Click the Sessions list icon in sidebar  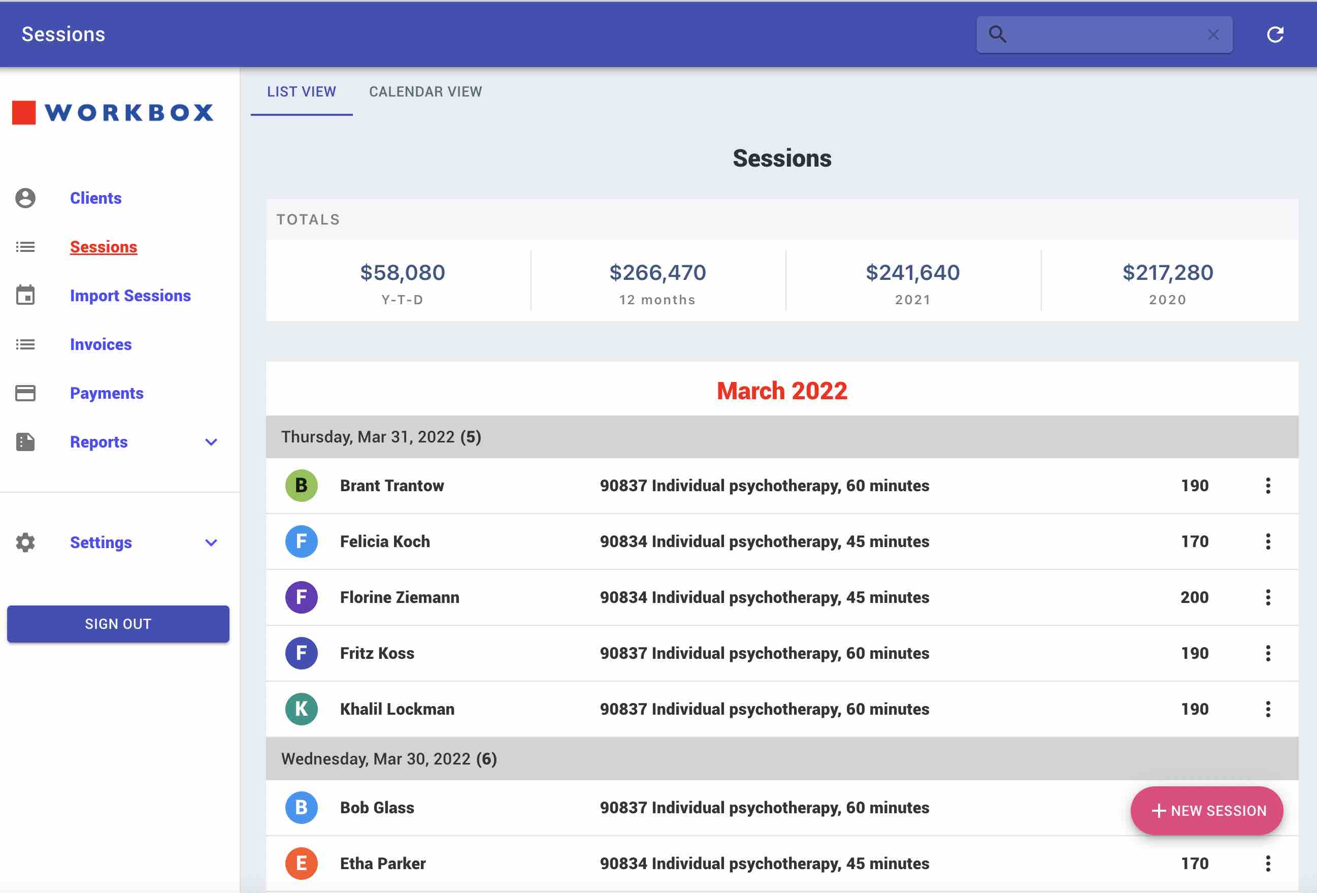(x=25, y=247)
